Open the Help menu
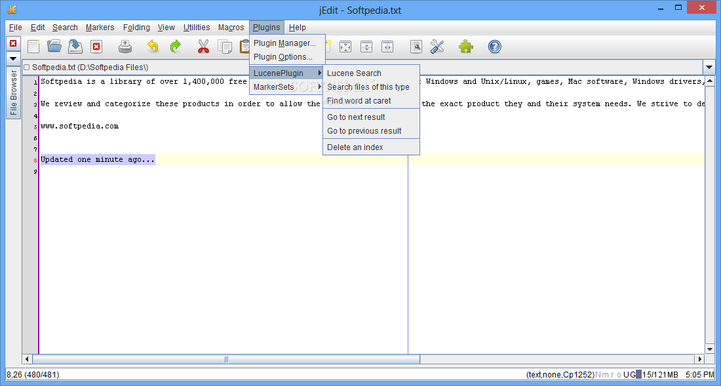Viewport: 721px width, 386px height. click(297, 27)
